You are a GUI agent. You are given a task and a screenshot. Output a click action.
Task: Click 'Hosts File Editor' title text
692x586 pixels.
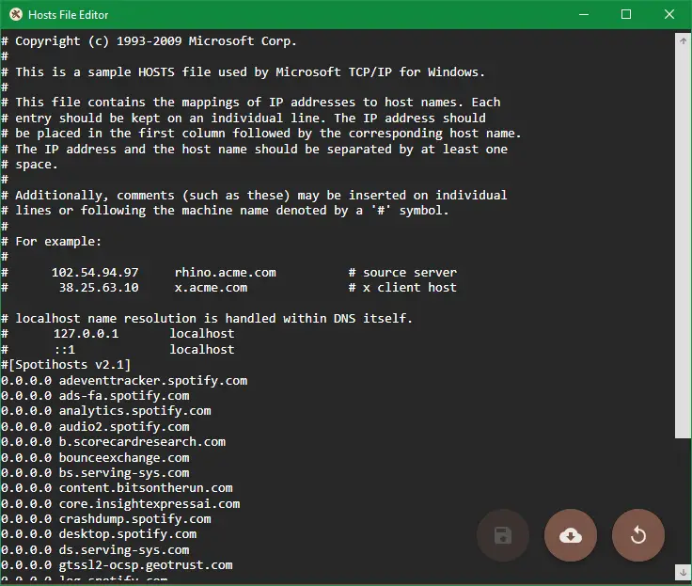pyautogui.click(x=69, y=15)
